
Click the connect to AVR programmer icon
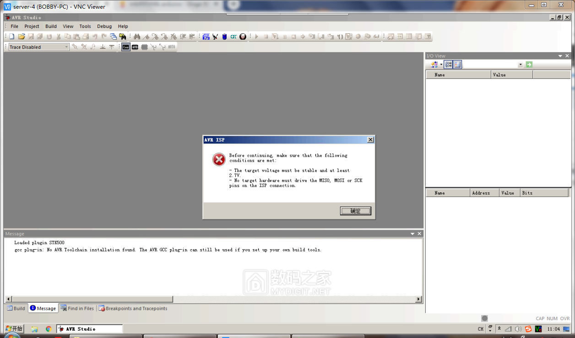(x=135, y=47)
